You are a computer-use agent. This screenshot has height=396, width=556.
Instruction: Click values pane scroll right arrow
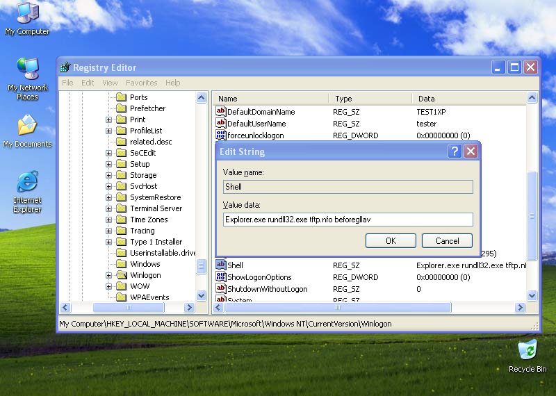[520, 307]
